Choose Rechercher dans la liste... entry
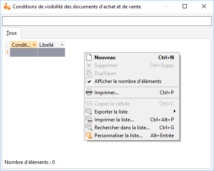 click(x=132, y=128)
